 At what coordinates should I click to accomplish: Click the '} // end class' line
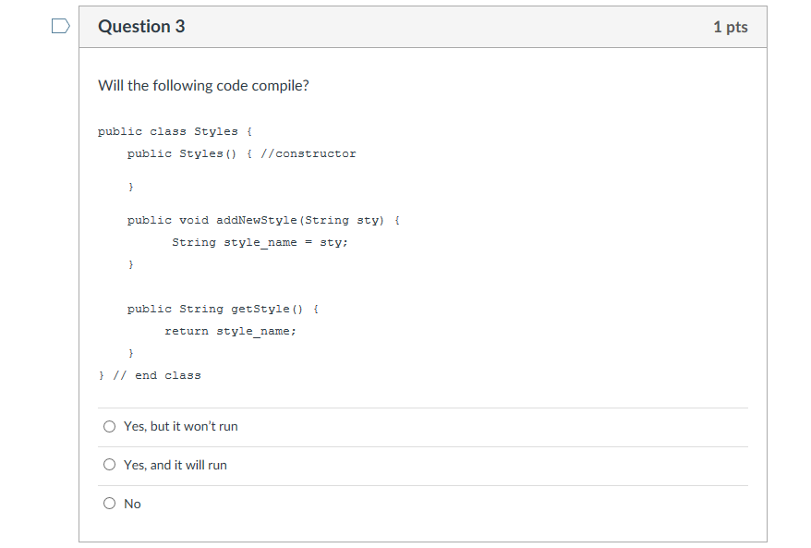148,375
